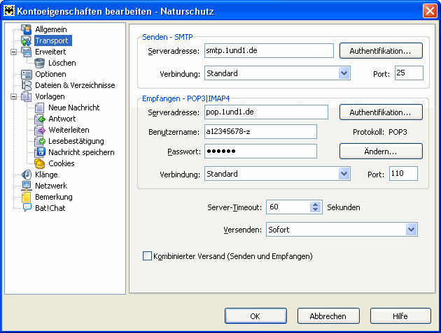Click the Ändern protocol button
This screenshot has height=333, width=441.
pos(381,151)
